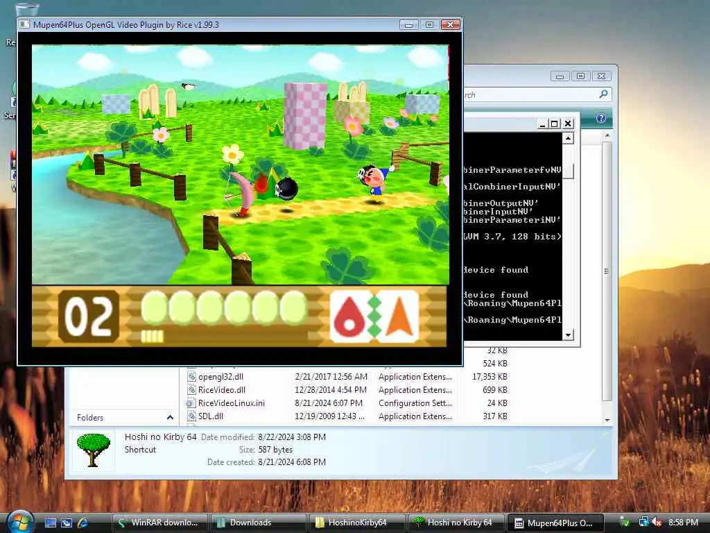
Task: Minimize the Explorer window
Action: (560, 76)
